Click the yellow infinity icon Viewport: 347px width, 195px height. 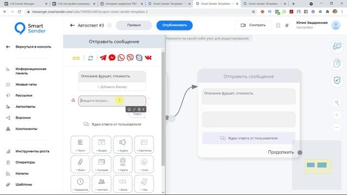76,58
